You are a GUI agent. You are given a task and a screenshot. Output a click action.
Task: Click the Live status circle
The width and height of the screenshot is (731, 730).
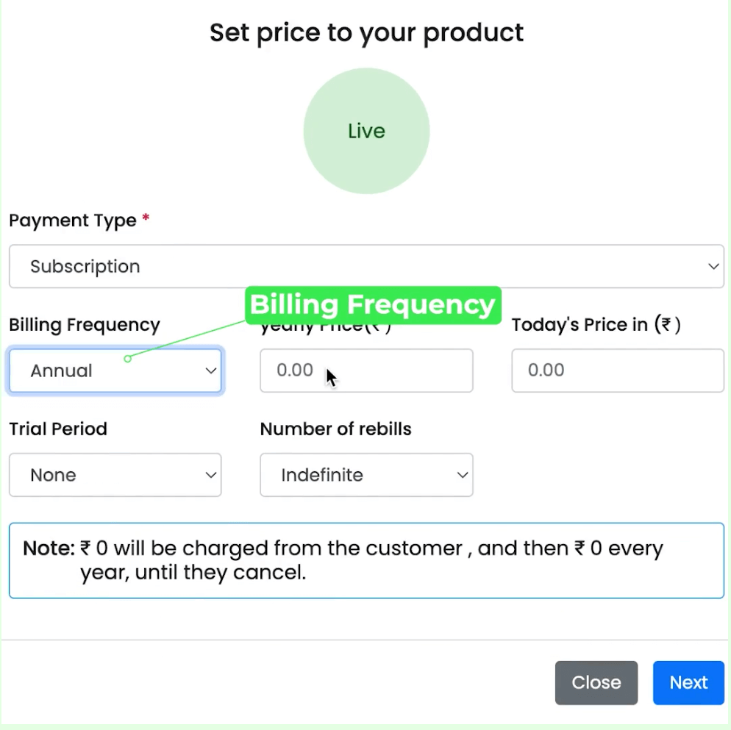pyautogui.click(x=365, y=131)
